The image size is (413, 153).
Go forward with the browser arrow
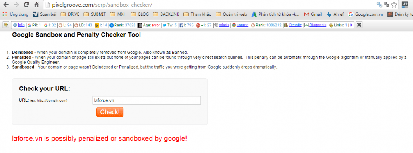16,5
